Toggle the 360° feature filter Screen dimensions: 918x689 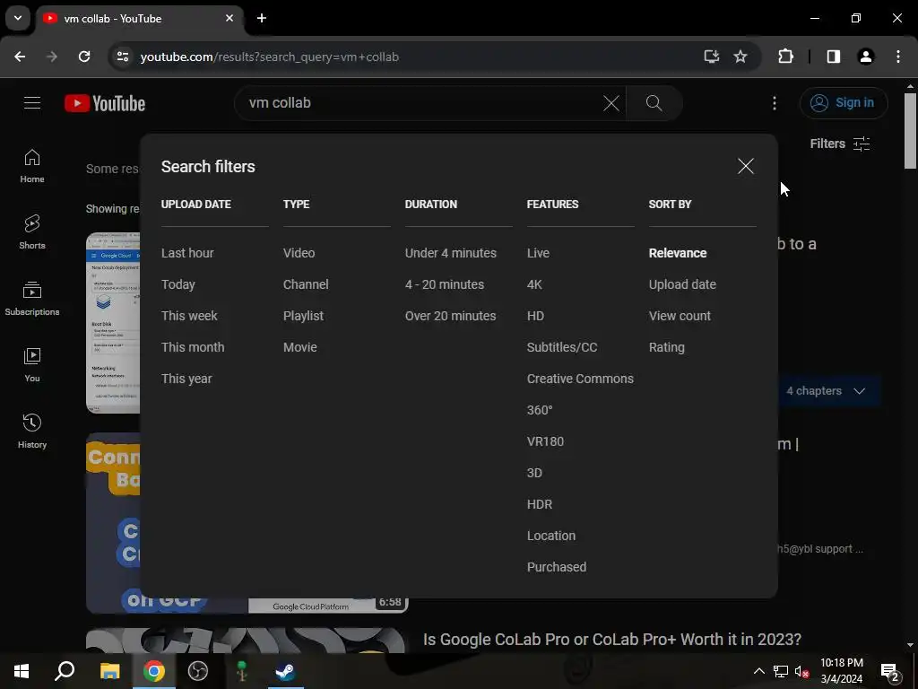[539, 410]
